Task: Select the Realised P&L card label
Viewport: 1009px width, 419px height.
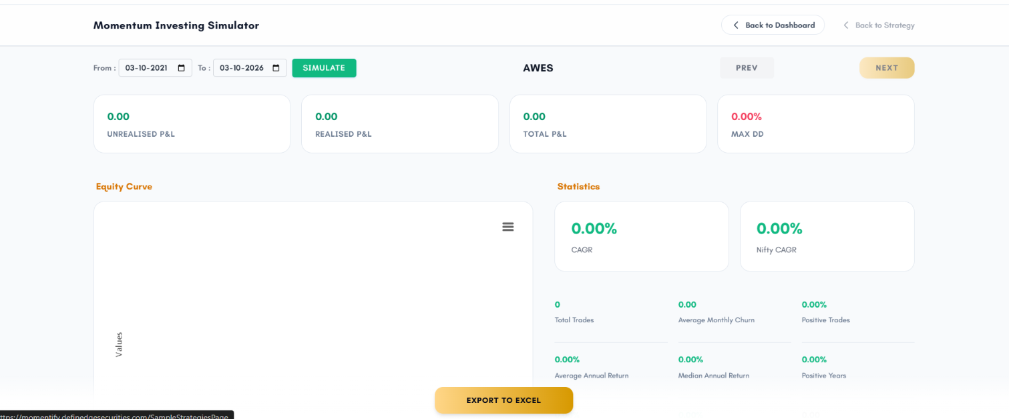Action: [343, 134]
